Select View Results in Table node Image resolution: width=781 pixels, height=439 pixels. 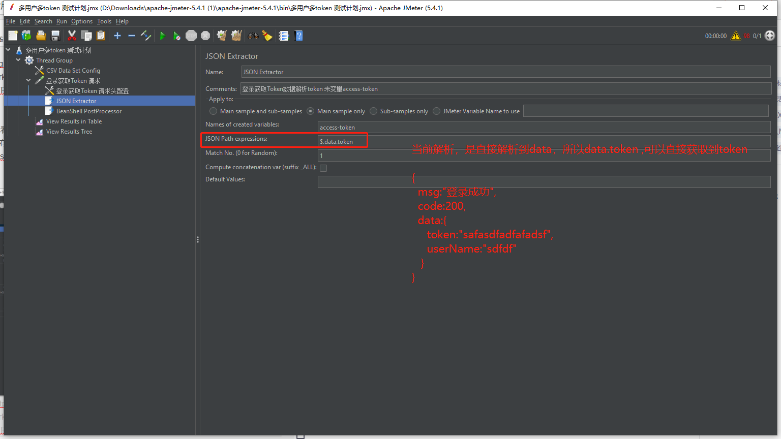(74, 121)
